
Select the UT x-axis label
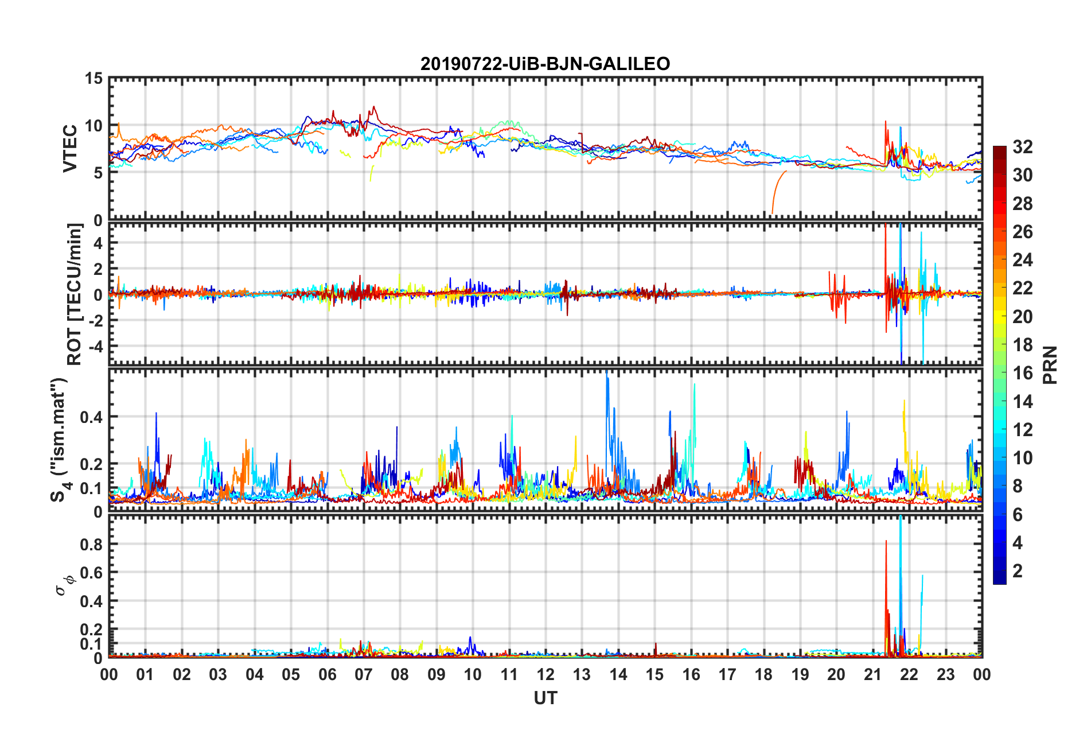point(545,698)
